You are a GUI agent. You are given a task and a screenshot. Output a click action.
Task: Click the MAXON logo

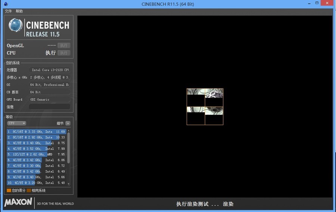18,202
